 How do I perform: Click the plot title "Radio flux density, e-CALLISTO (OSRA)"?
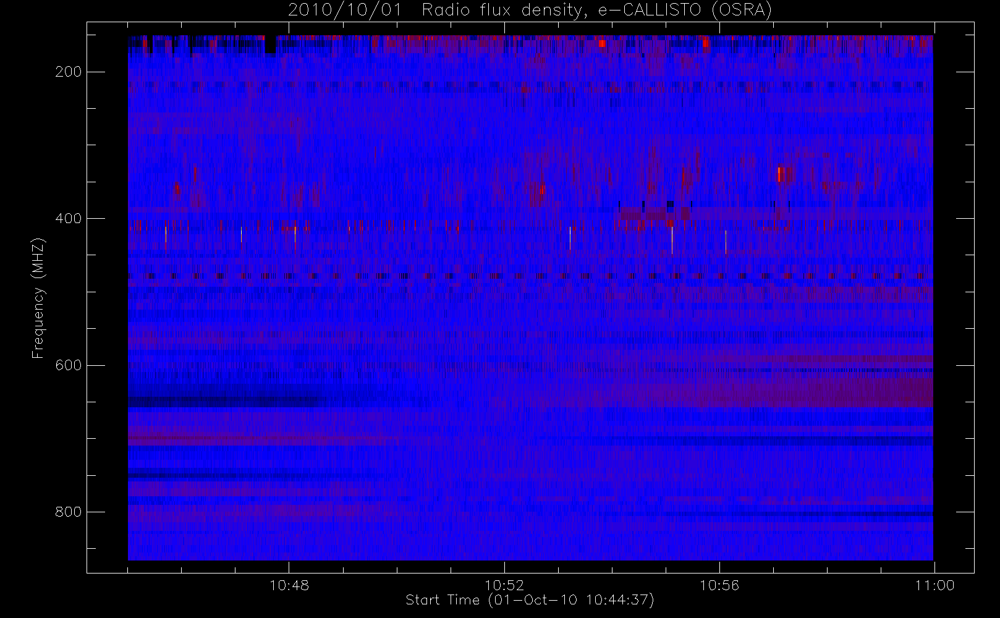[597, 11]
